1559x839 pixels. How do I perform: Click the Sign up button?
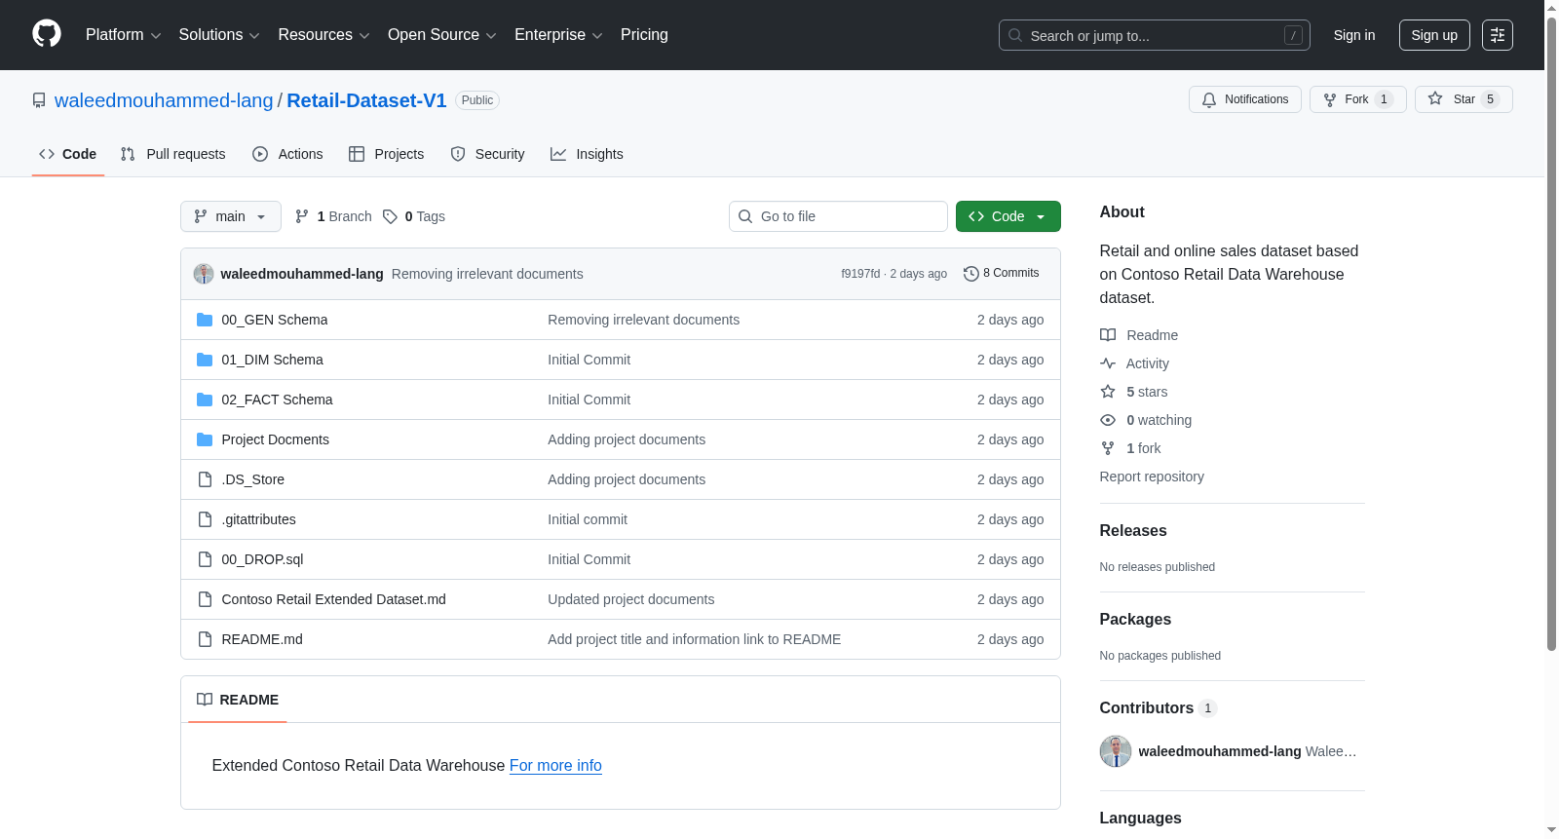pyautogui.click(x=1434, y=35)
